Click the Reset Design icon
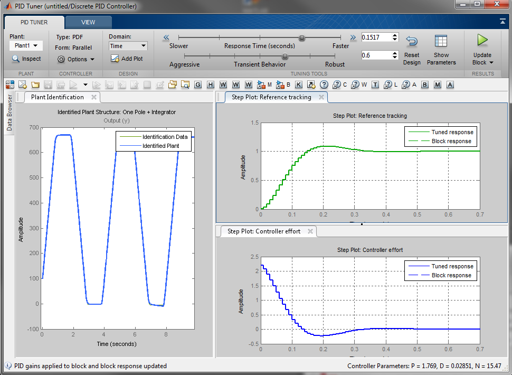This screenshot has height=375, width=512. pos(412,42)
